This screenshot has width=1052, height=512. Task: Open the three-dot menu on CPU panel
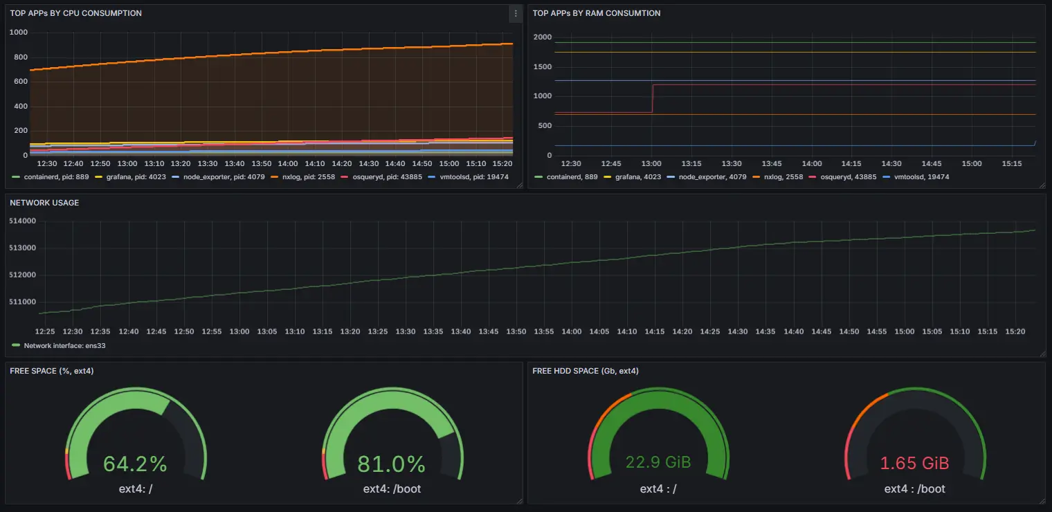click(515, 14)
